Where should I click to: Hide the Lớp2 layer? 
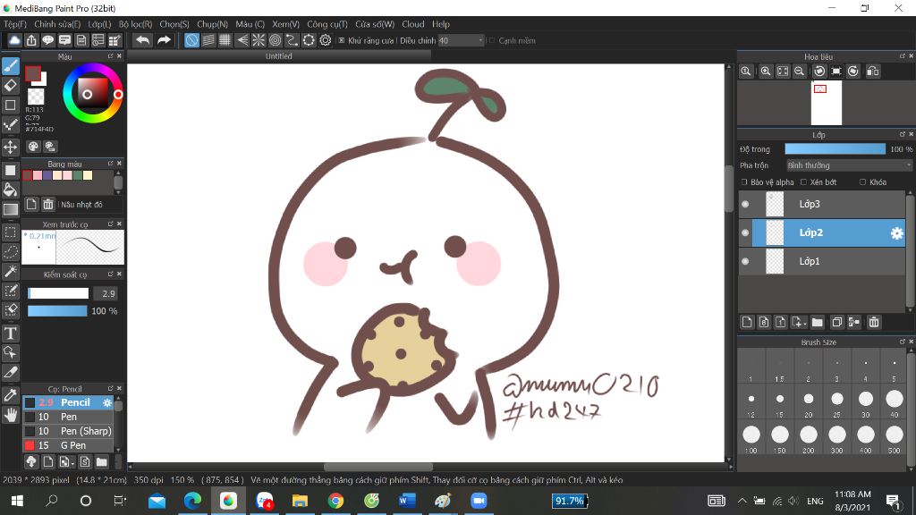[x=745, y=232]
